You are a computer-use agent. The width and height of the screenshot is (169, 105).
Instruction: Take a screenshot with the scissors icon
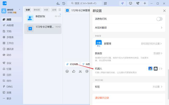click(80, 71)
